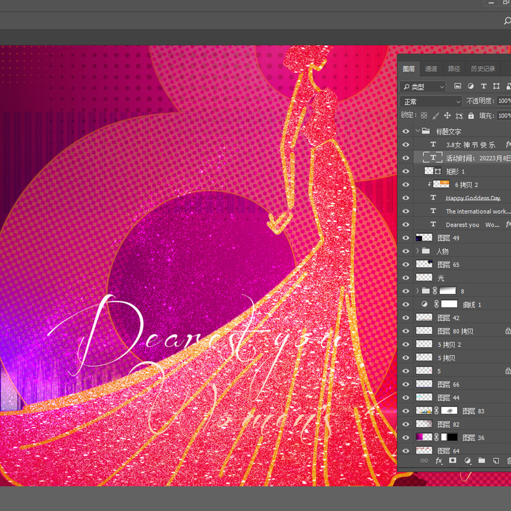
Task: Click the search magnifier in the top bar
Action: click(x=507, y=21)
